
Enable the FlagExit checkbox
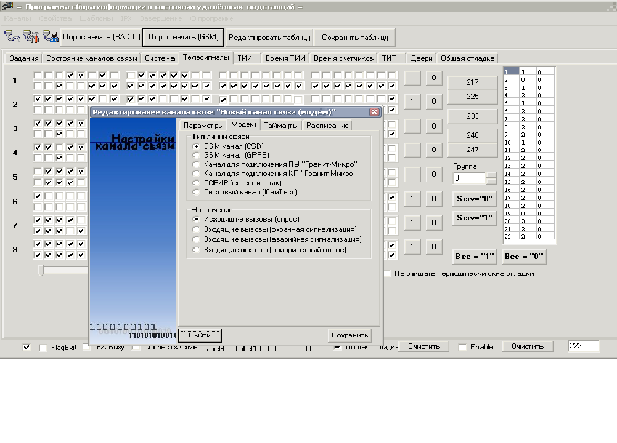(x=43, y=348)
